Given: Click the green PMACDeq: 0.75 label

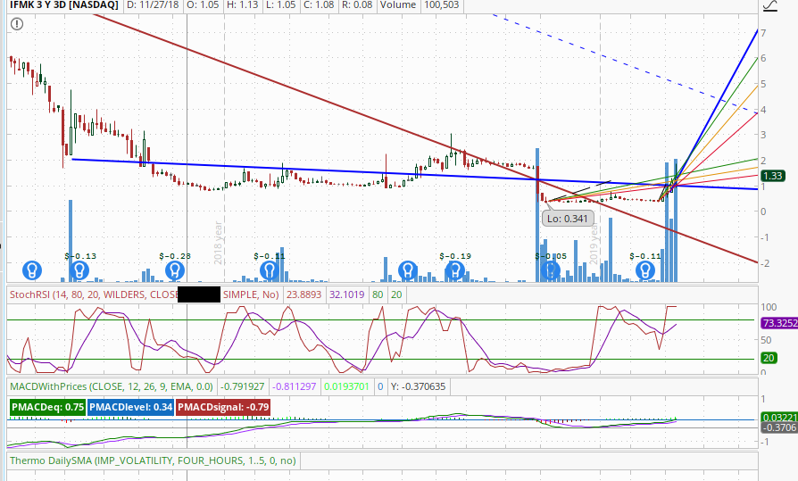Looking at the screenshot, I should click(x=48, y=408).
